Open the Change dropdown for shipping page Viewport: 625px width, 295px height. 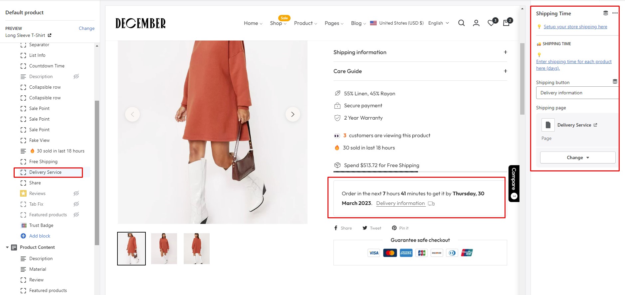coord(577,157)
